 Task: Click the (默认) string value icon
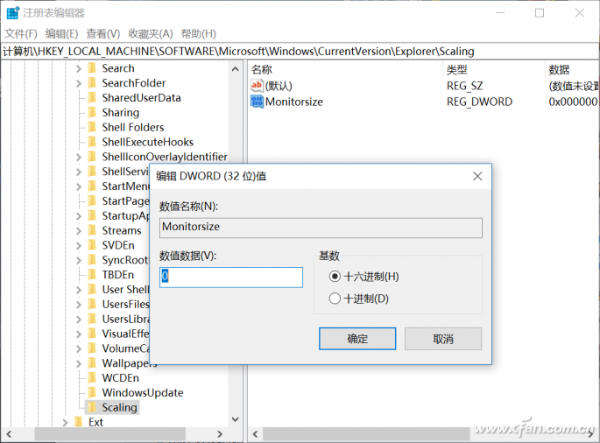257,86
